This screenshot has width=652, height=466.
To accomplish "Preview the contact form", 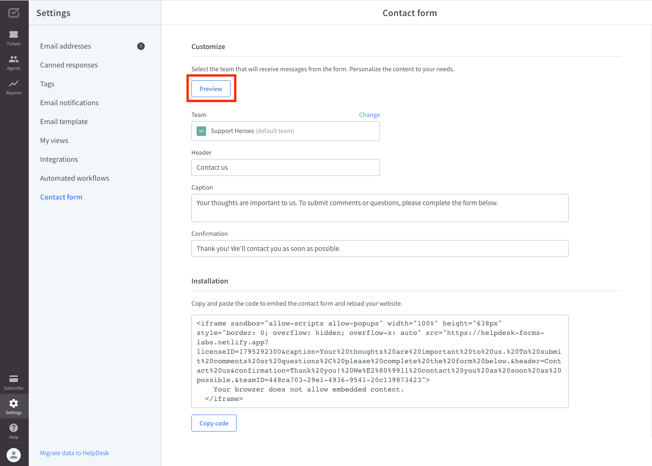I will click(211, 88).
